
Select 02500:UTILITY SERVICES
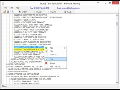pyautogui.click(x=18, y=71)
